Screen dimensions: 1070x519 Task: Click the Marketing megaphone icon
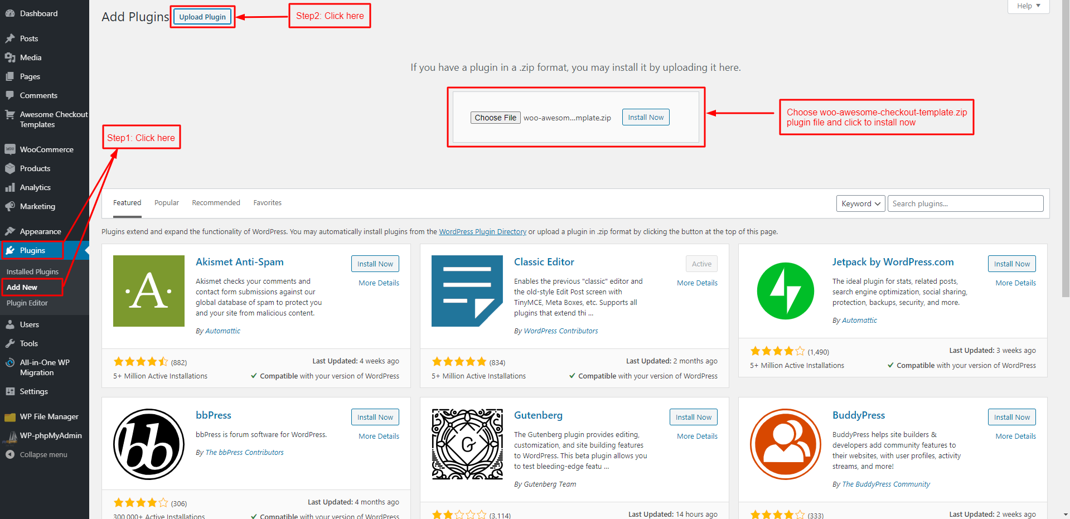pyautogui.click(x=10, y=206)
